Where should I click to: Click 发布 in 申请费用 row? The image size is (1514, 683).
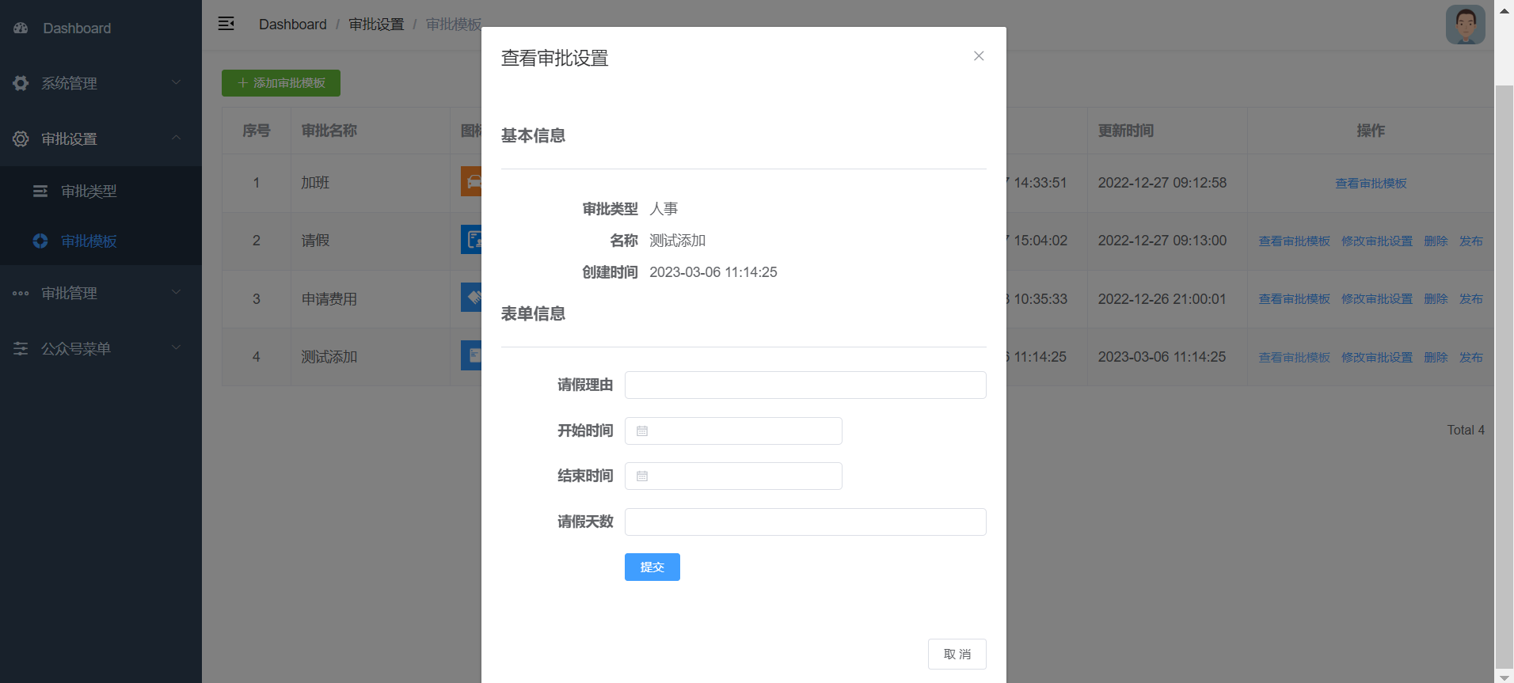pos(1471,298)
